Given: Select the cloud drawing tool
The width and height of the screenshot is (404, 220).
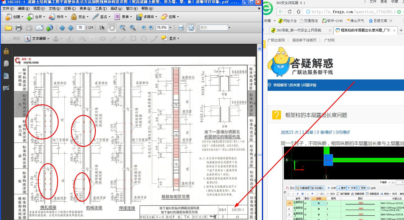Looking at the screenshot, I should coord(102,39).
